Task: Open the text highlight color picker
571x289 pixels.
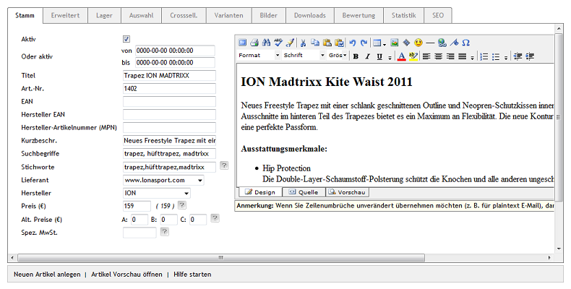Action: [413, 56]
